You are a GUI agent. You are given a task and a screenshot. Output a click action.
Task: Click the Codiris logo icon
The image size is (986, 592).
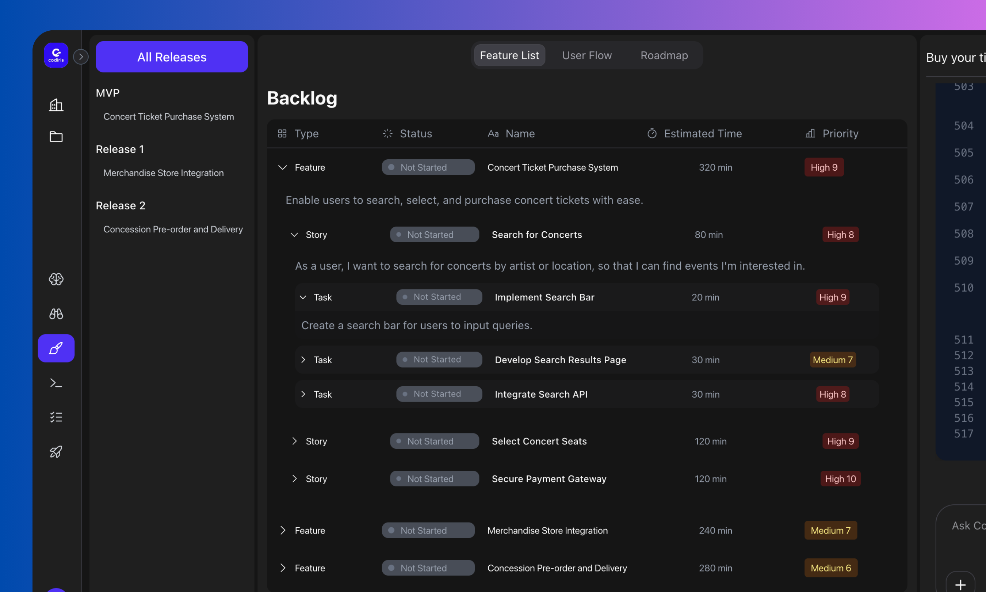(x=56, y=56)
